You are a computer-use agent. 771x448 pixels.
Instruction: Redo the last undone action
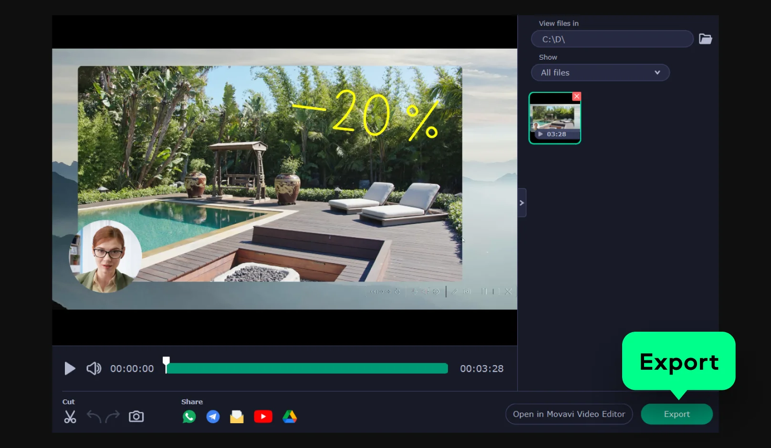pos(113,417)
